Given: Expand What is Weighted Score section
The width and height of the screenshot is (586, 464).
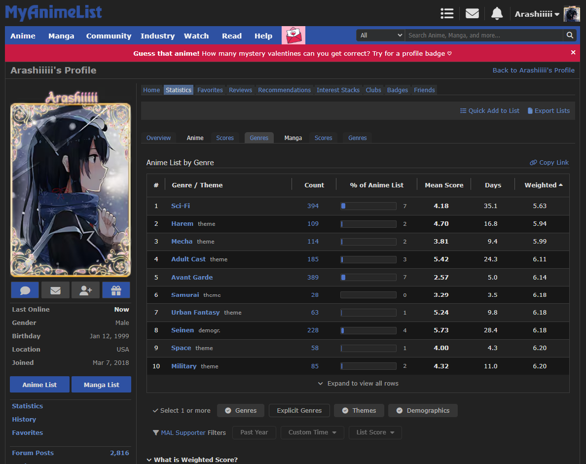Looking at the screenshot, I should coord(192,460).
